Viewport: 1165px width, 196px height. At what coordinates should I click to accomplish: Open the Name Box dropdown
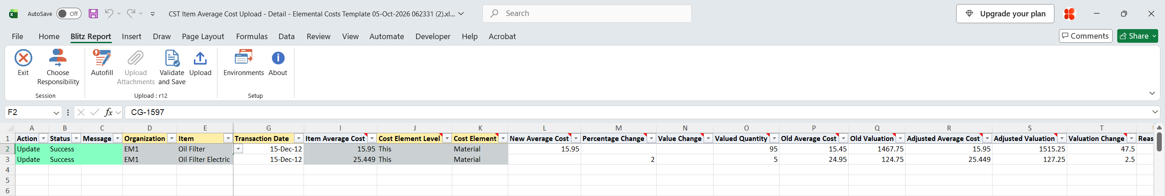pos(56,112)
